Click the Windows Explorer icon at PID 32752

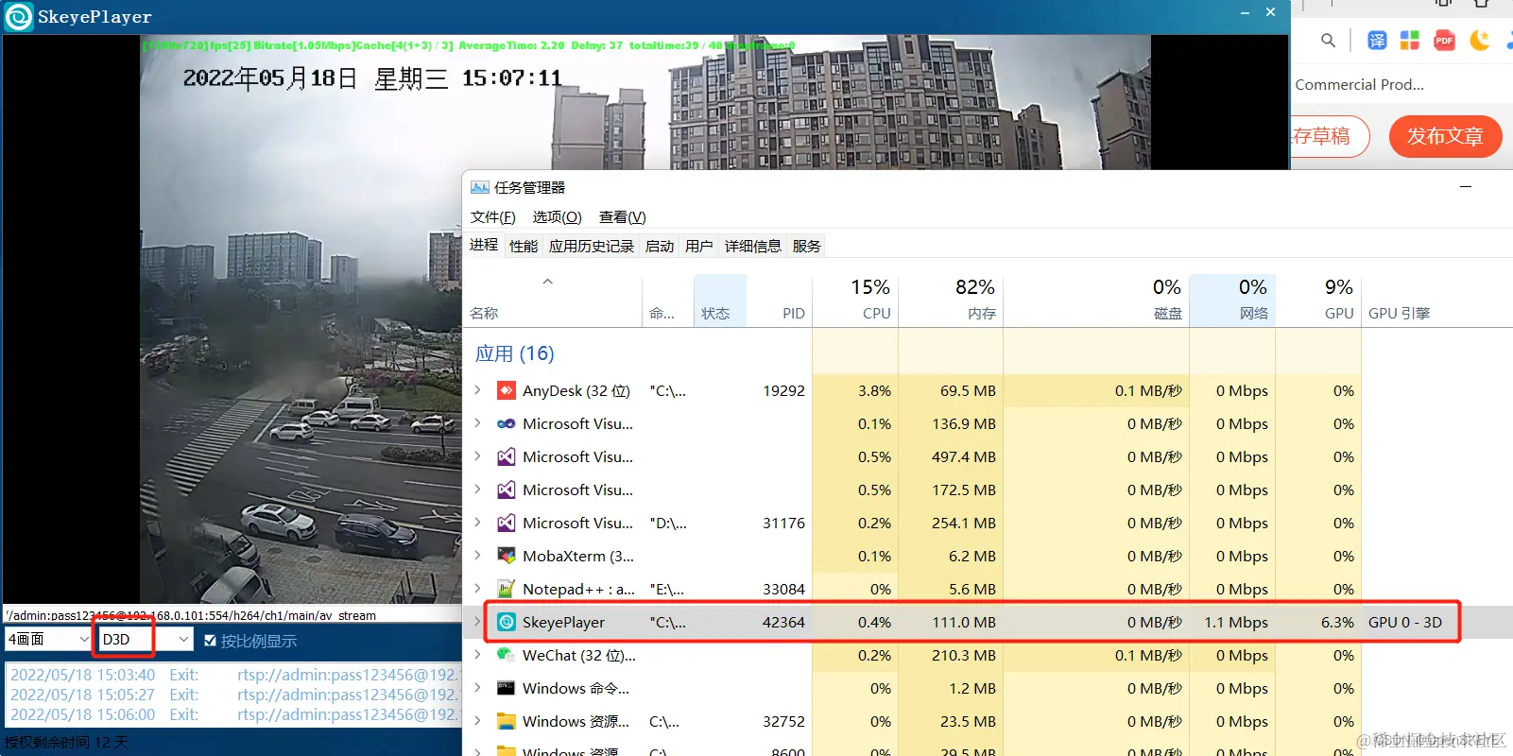507,721
